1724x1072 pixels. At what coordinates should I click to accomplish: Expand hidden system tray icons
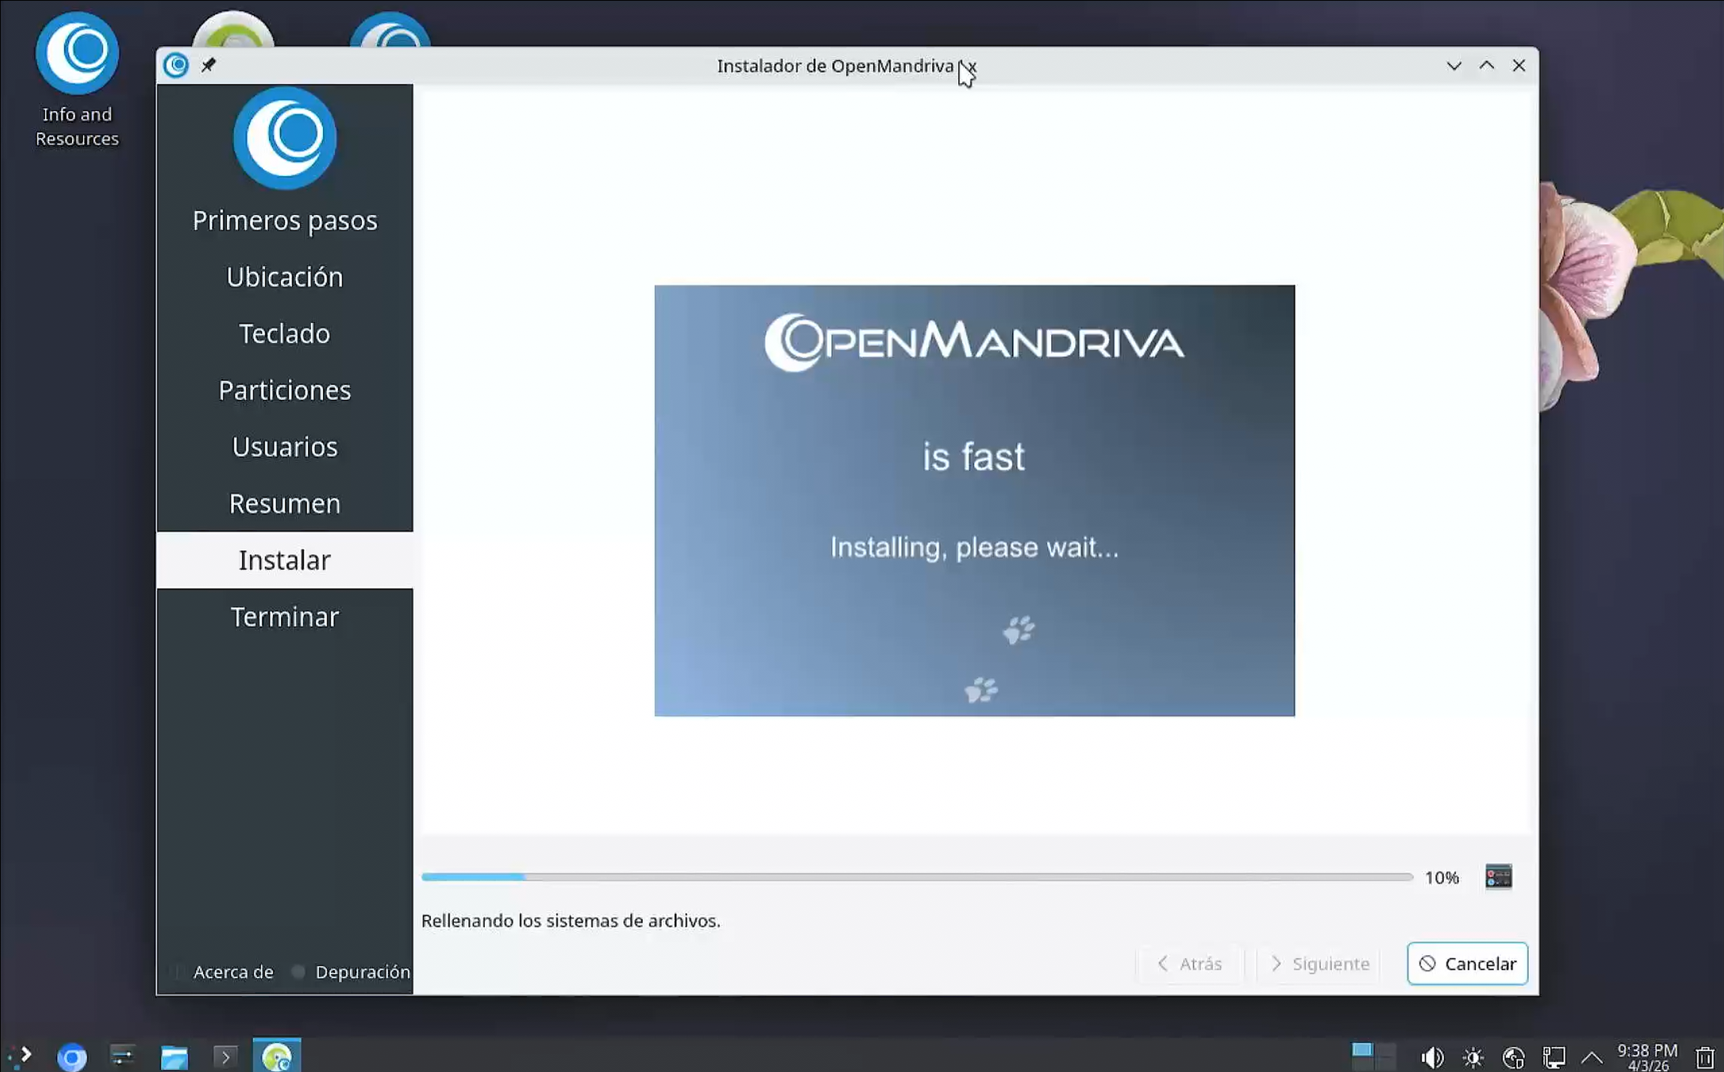[1591, 1058]
